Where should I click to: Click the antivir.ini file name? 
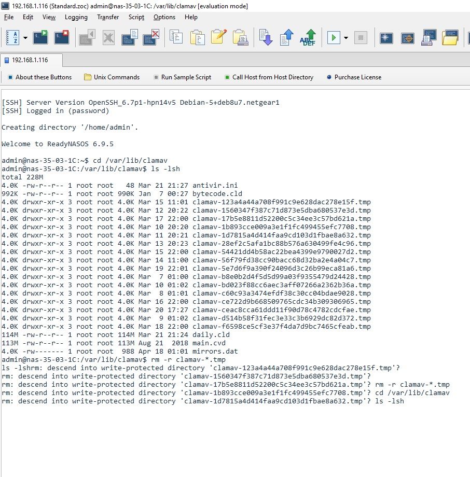point(215,185)
